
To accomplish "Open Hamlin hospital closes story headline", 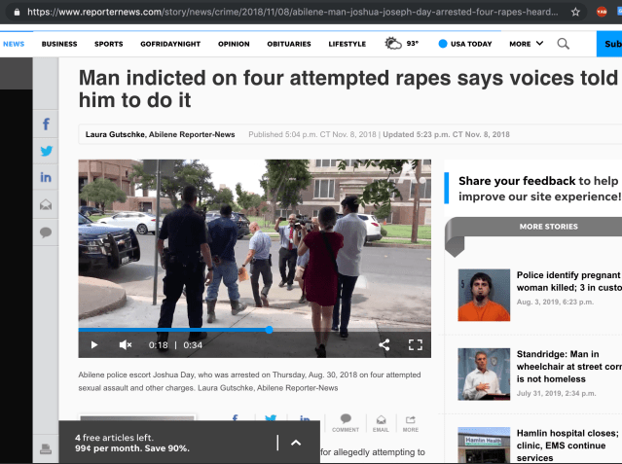I will pyautogui.click(x=568, y=446).
